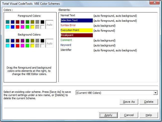Pick the teal foreground color swatch
Image resolution: width=162 pixels, height=122 pixels.
coord(8,22)
